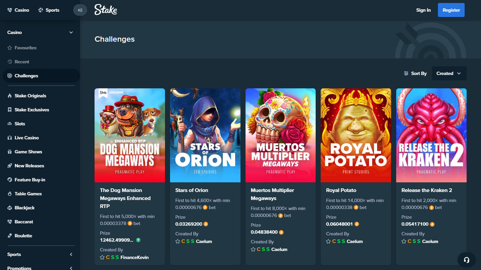Click the Stake Originals flame icon
Viewport: 481px width, 270px height.
[x=10, y=96]
